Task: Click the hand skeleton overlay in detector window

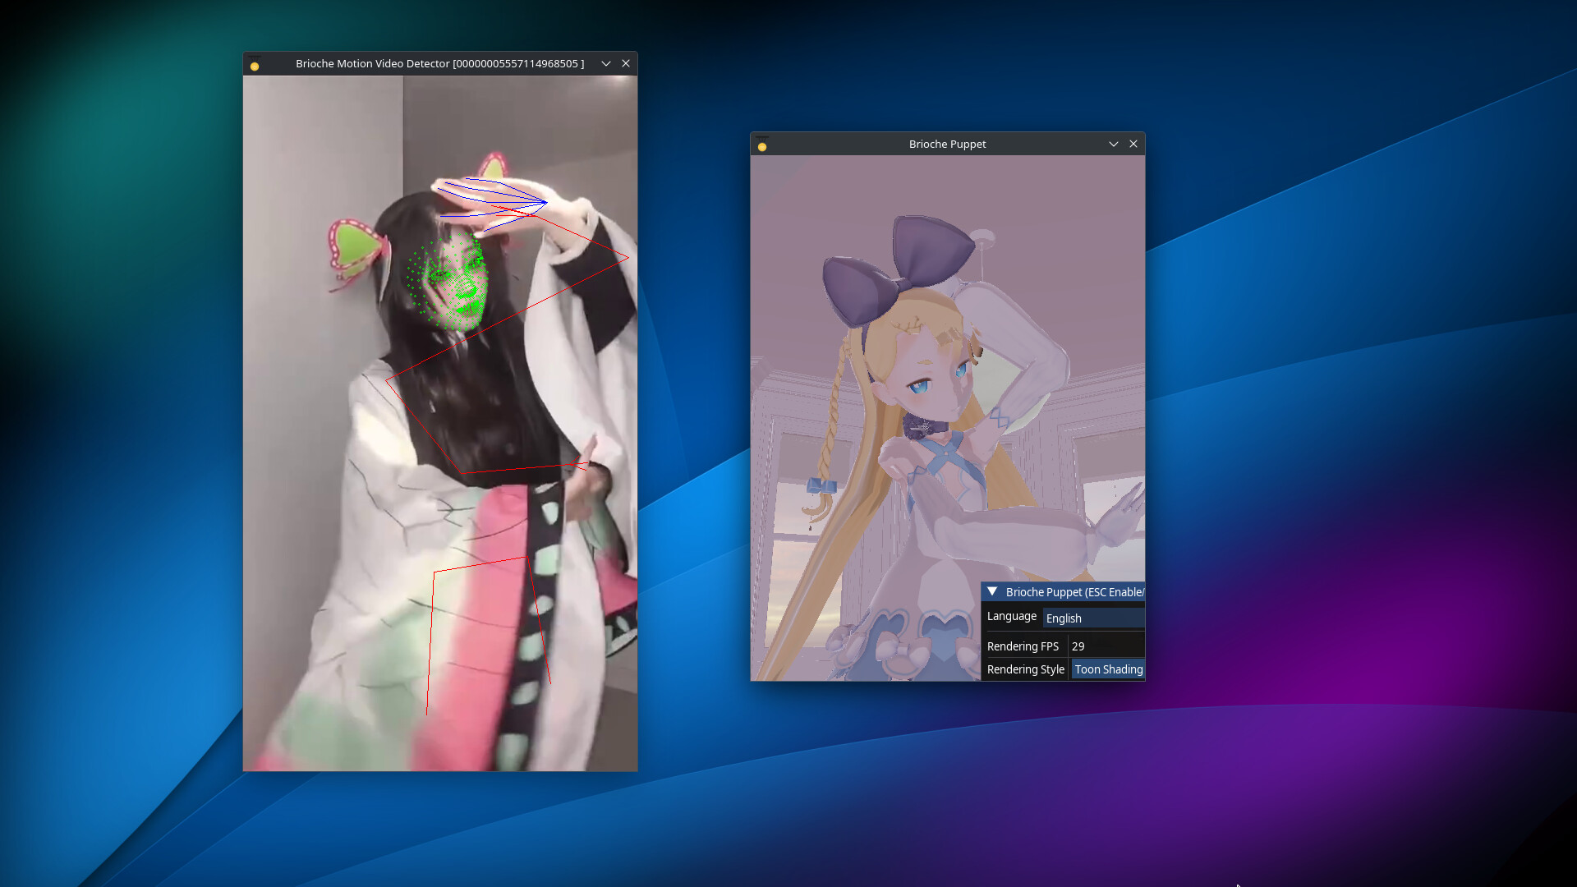Action: 493,197
